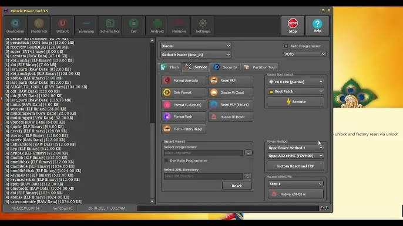Open the Help section

(317, 26)
